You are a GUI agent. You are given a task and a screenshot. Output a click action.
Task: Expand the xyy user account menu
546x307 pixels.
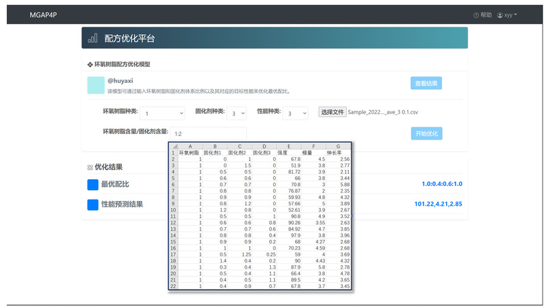(507, 14)
